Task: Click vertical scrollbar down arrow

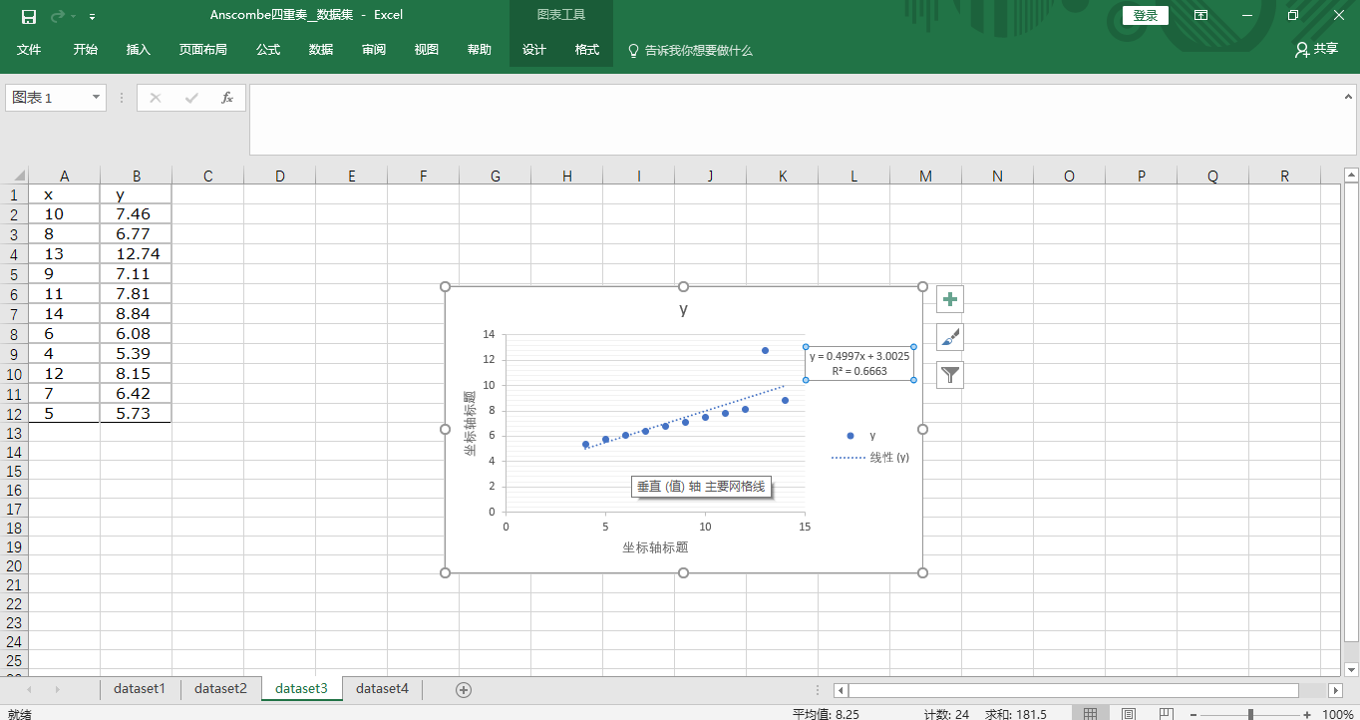Action: pos(1351,669)
